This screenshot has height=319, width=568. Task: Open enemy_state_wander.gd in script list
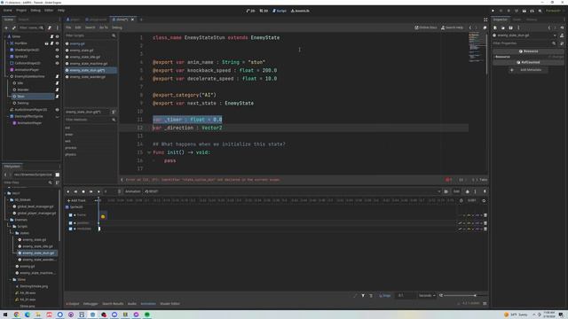(x=87, y=77)
